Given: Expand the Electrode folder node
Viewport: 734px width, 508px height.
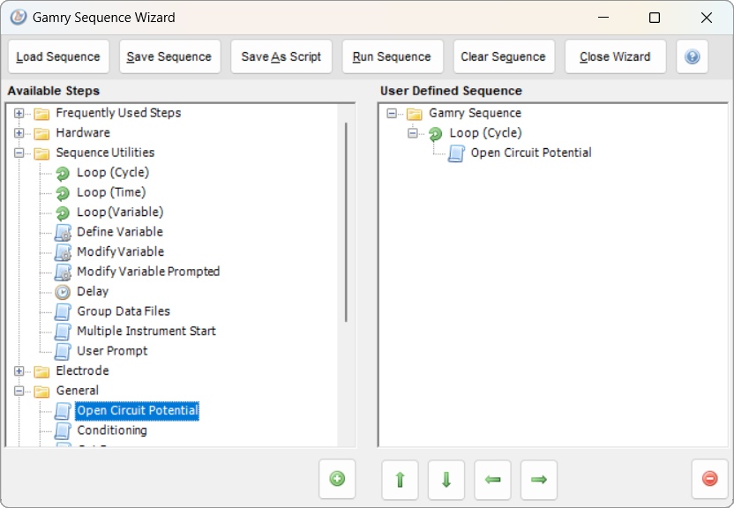Looking at the screenshot, I should pos(19,371).
